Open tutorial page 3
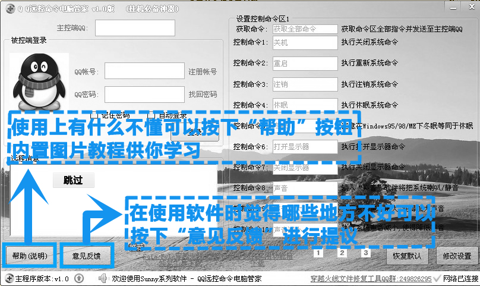480x286 pixels. pos(366,253)
